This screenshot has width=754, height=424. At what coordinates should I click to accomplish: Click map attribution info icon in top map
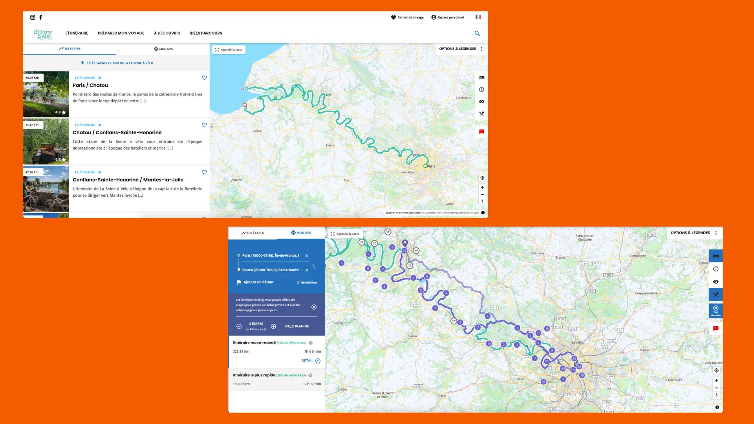pyautogui.click(x=483, y=213)
